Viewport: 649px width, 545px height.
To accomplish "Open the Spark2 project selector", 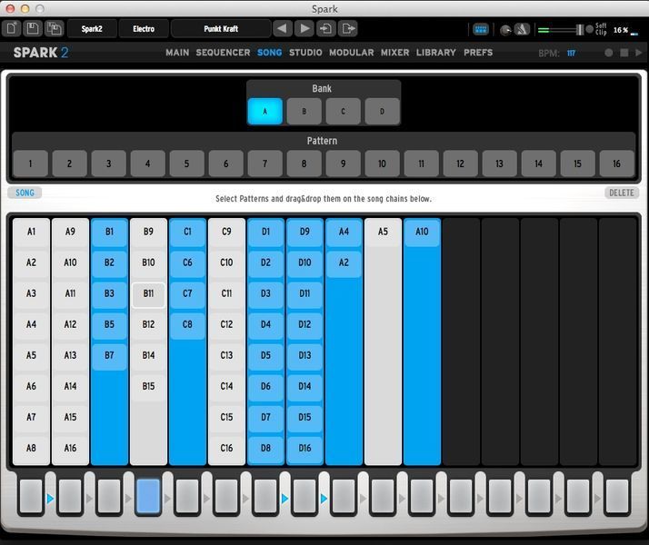I will pos(92,29).
